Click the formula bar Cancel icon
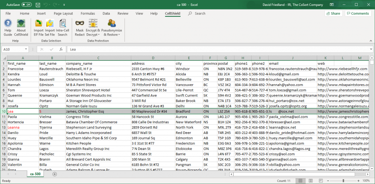 (x=42, y=49)
